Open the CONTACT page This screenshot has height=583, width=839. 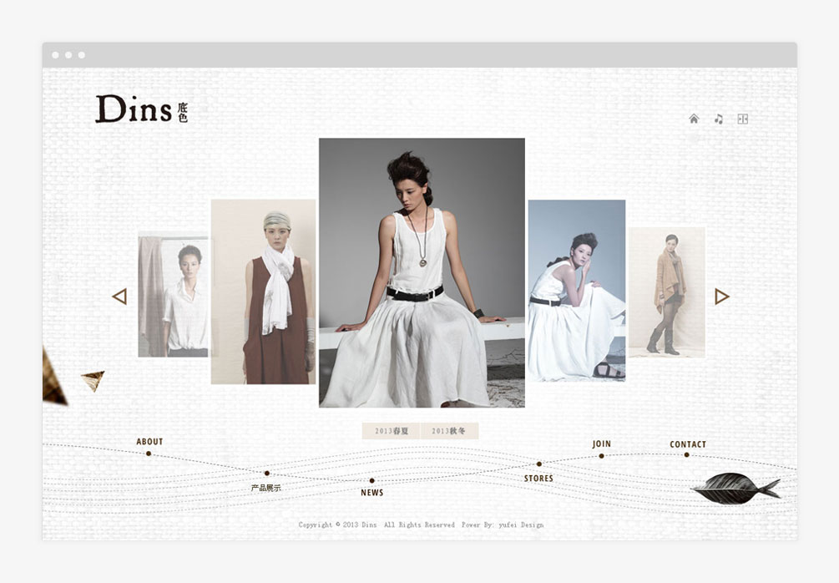coord(688,445)
